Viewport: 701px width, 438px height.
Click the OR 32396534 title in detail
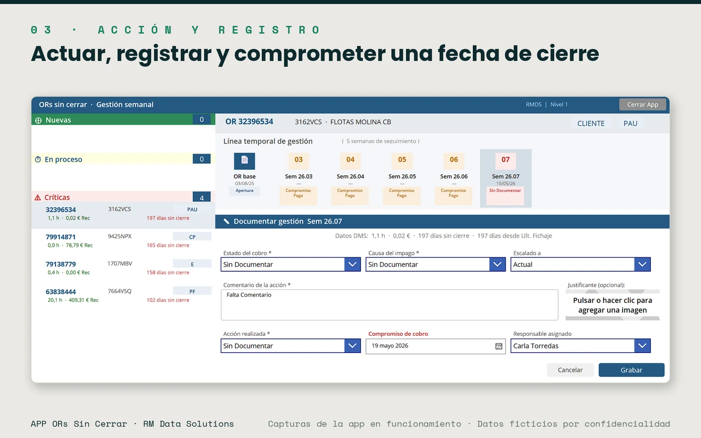249,122
